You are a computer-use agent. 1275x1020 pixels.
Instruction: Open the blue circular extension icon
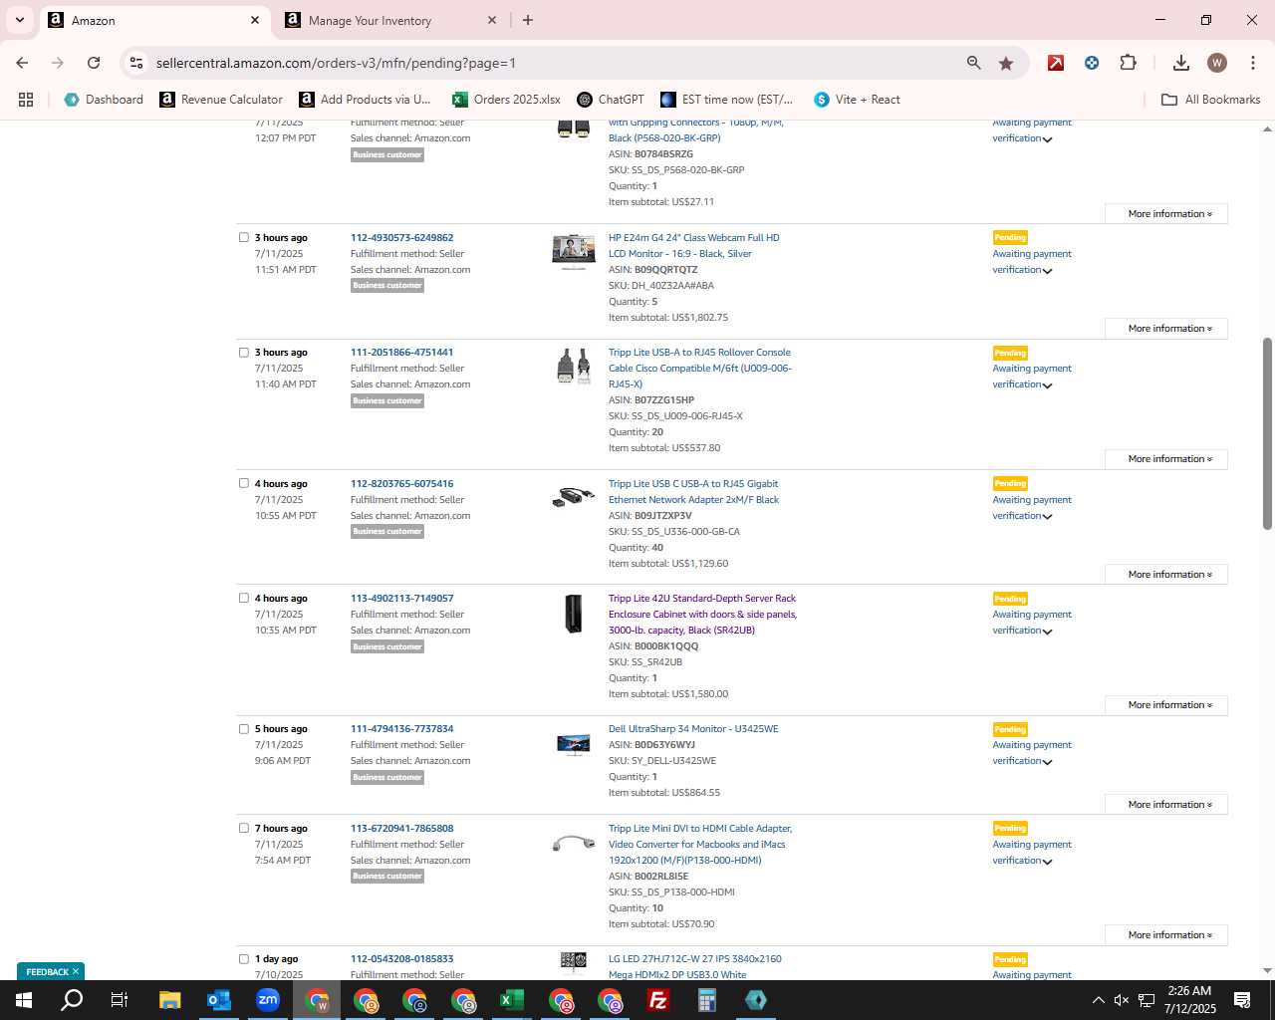pyautogui.click(x=1092, y=63)
